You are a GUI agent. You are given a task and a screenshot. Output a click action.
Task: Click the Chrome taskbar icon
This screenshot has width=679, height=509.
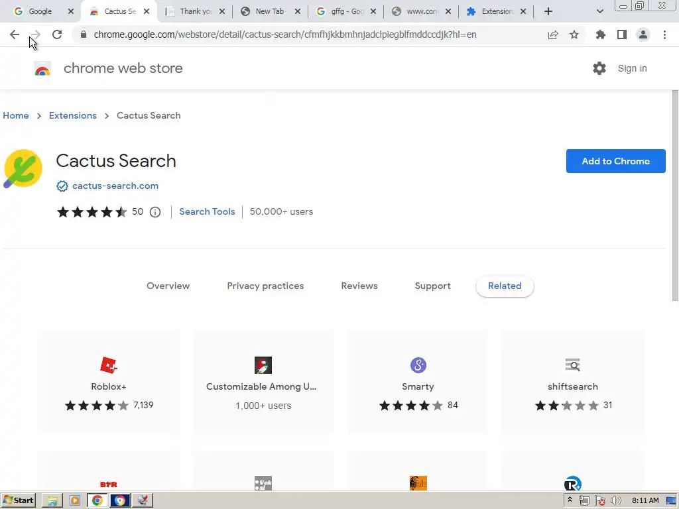click(x=97, y=500)
